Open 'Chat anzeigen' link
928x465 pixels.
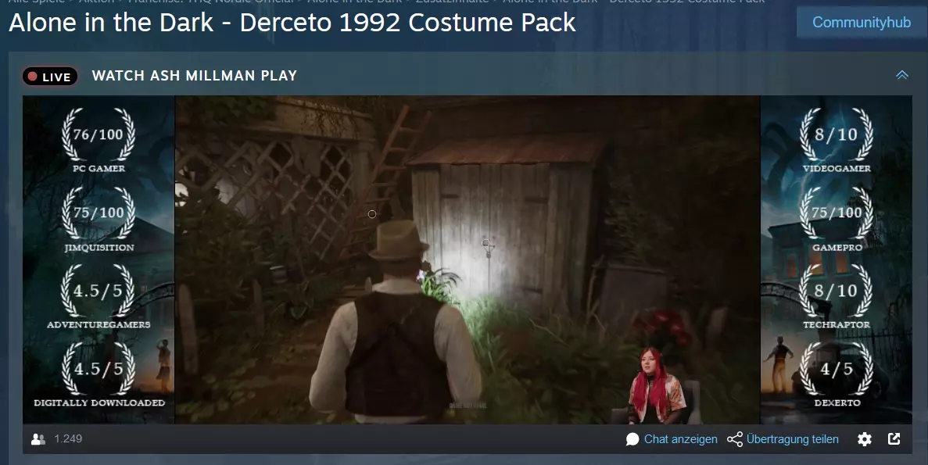pos(681,439)
